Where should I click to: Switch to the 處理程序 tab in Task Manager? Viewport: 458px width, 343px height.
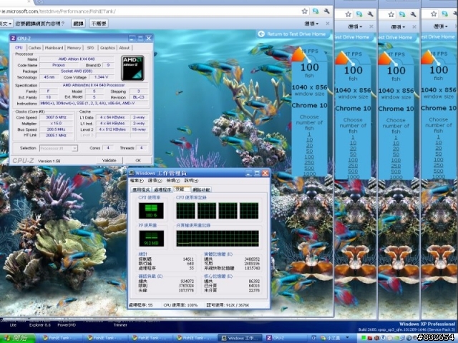162,190
